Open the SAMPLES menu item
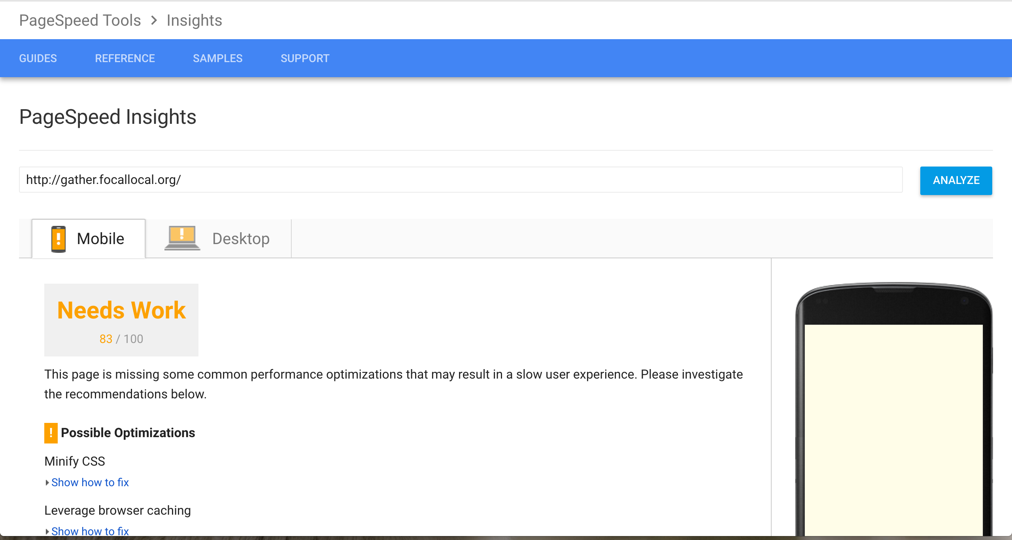This screenshot has width=1012, height=540. [x=217, y=58]
